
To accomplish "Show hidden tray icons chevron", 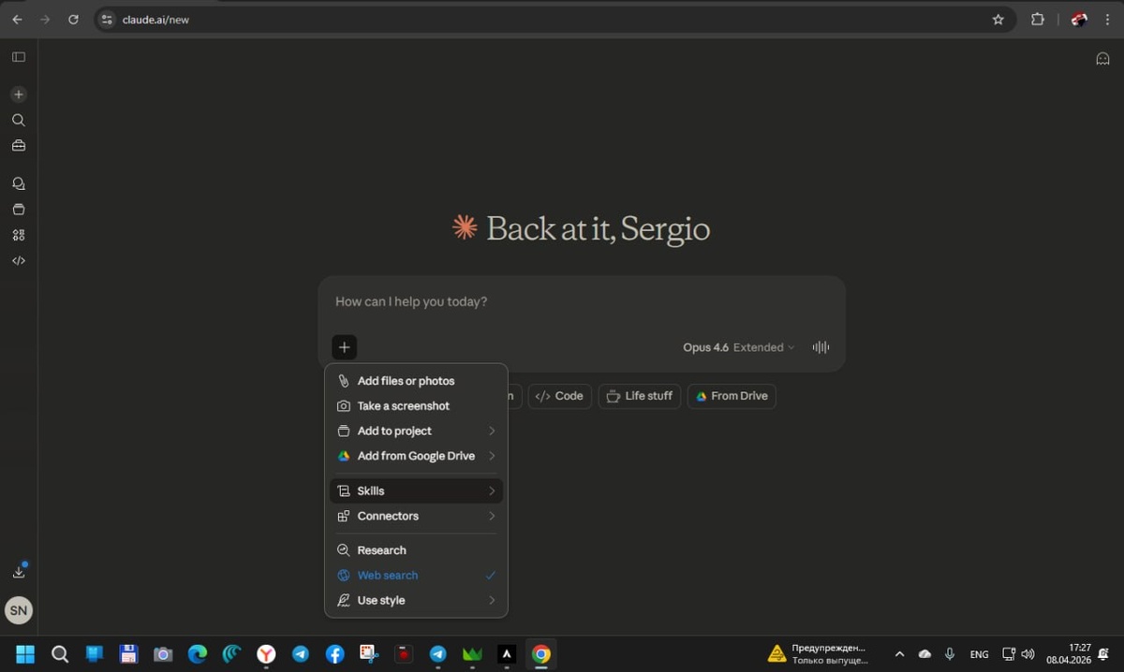I will 899,654.
